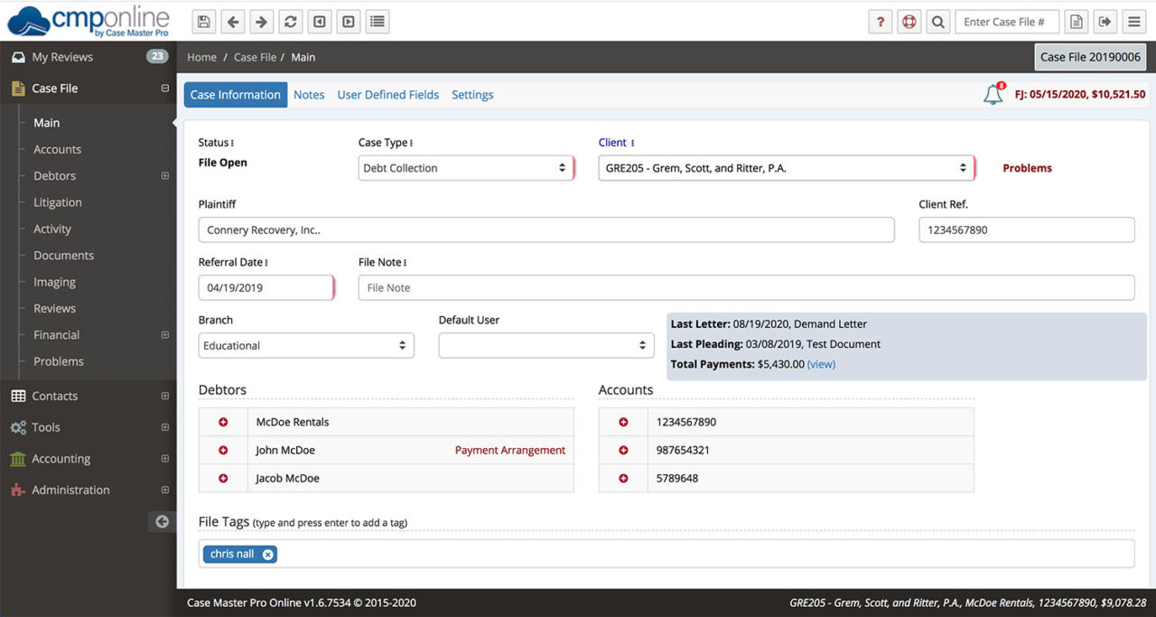Click red plus icon for Jacob McDoe
This screenshot has height=617, width=1156.
pos(223,478)
